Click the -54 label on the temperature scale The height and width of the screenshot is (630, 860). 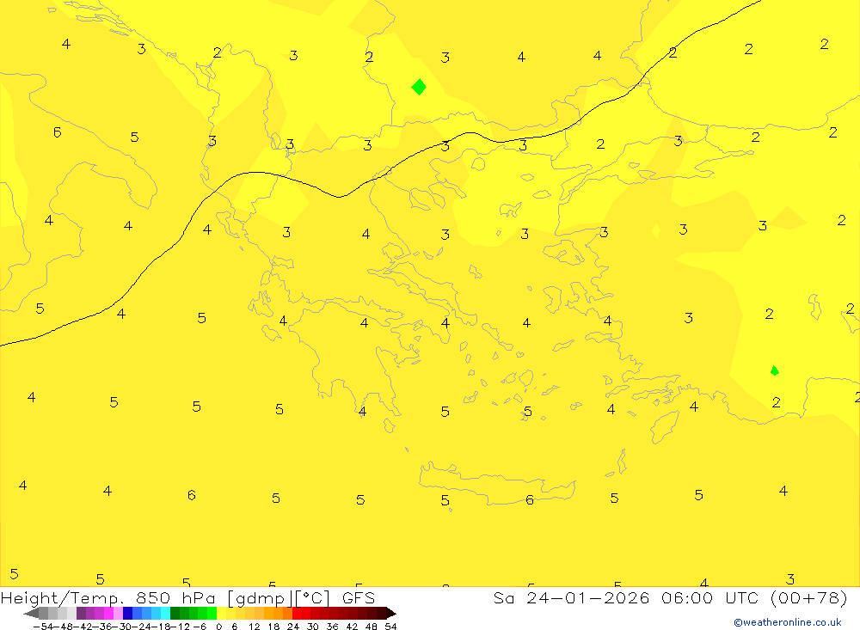[43, 627]
